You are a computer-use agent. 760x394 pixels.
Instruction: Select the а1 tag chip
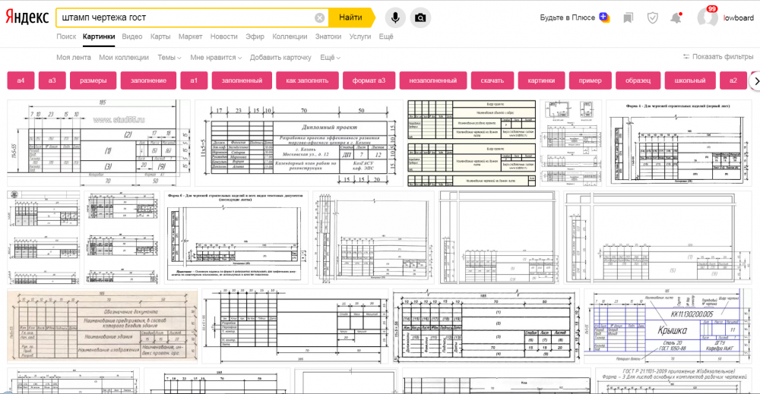(x=194, y=80)
